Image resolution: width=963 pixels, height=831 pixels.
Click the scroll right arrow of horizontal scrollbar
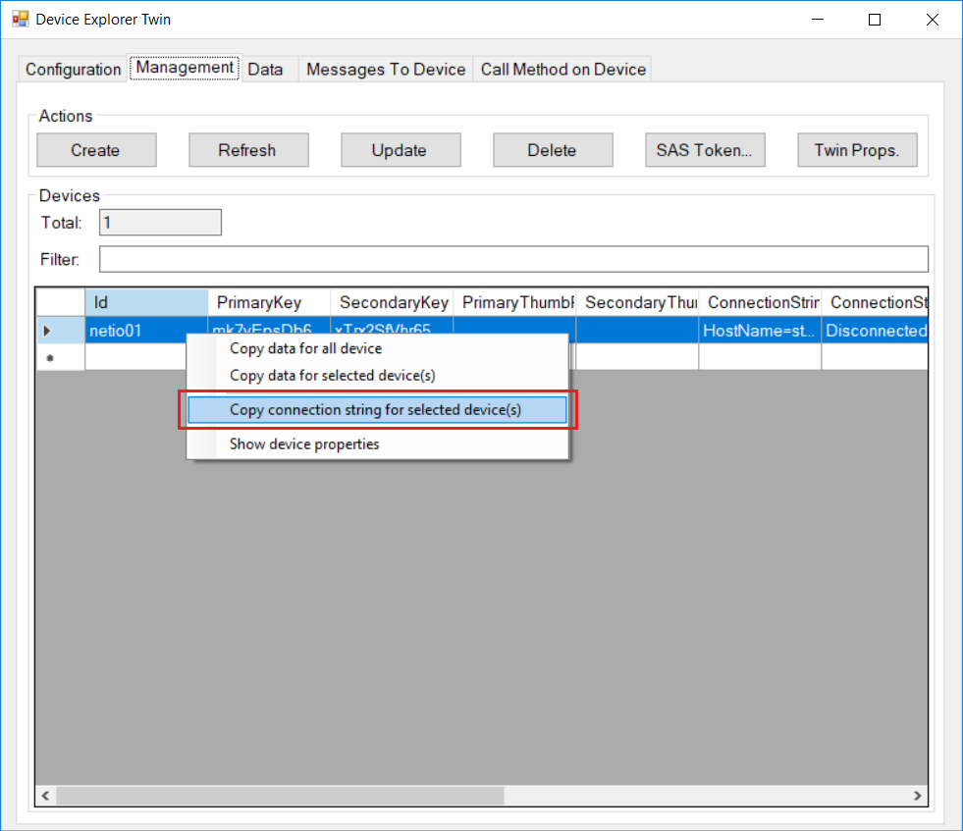918,796
